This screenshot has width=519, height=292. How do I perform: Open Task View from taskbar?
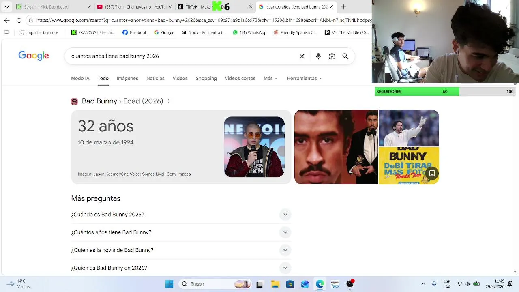point(259,284)
